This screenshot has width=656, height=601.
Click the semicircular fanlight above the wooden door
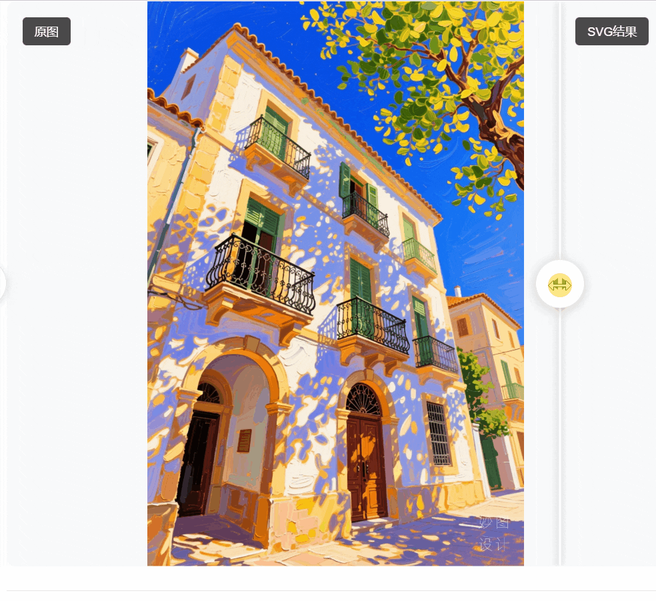363,400
